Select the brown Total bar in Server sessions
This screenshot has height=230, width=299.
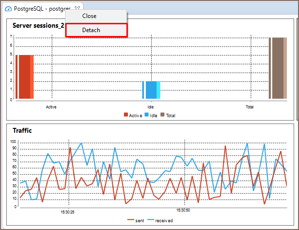click(277, 68)
